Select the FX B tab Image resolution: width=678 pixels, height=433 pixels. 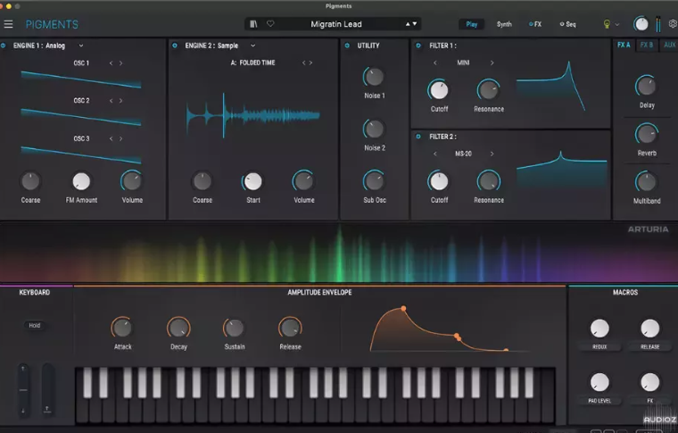(647, 45)
